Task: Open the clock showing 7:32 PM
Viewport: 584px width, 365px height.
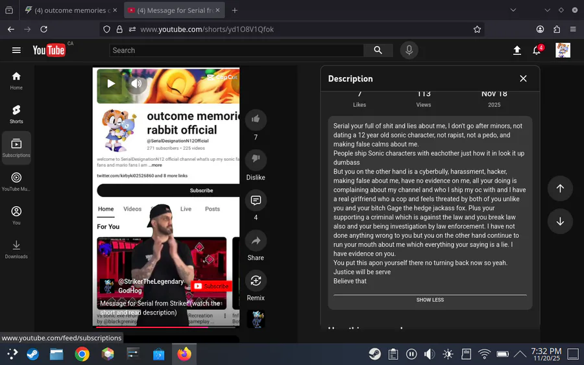Action: 546,354
